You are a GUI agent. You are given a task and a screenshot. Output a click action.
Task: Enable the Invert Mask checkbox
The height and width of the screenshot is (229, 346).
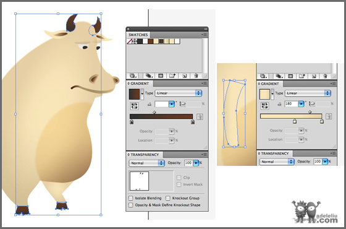pos(179,184)
